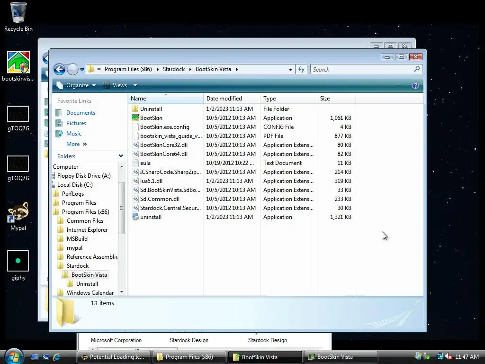
Task: Select Windows Calendar folder in tree
Action: 90,293
